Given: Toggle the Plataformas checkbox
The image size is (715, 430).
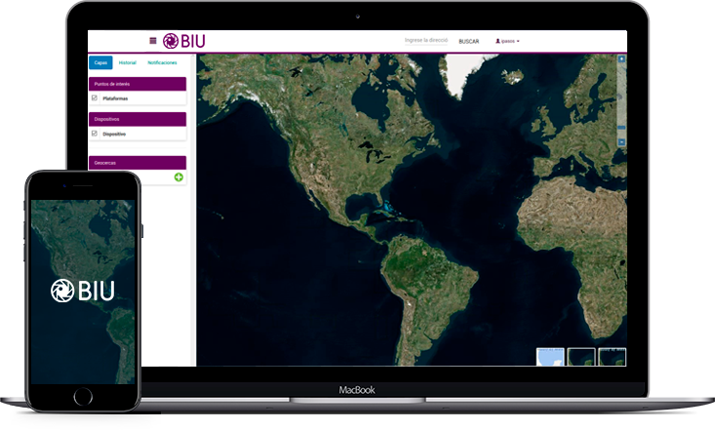Looking at the screenshot, I should click(x=95, y=98).
